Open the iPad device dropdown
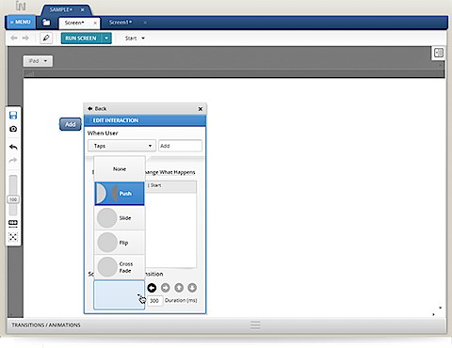 point(38,61)
